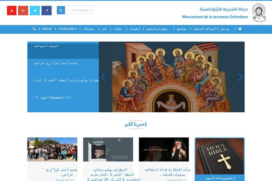Click the Mouvement de la Jeunesse Orthodoxe title
Viewport: 272px width, 181px height.
tap(215, 17)
